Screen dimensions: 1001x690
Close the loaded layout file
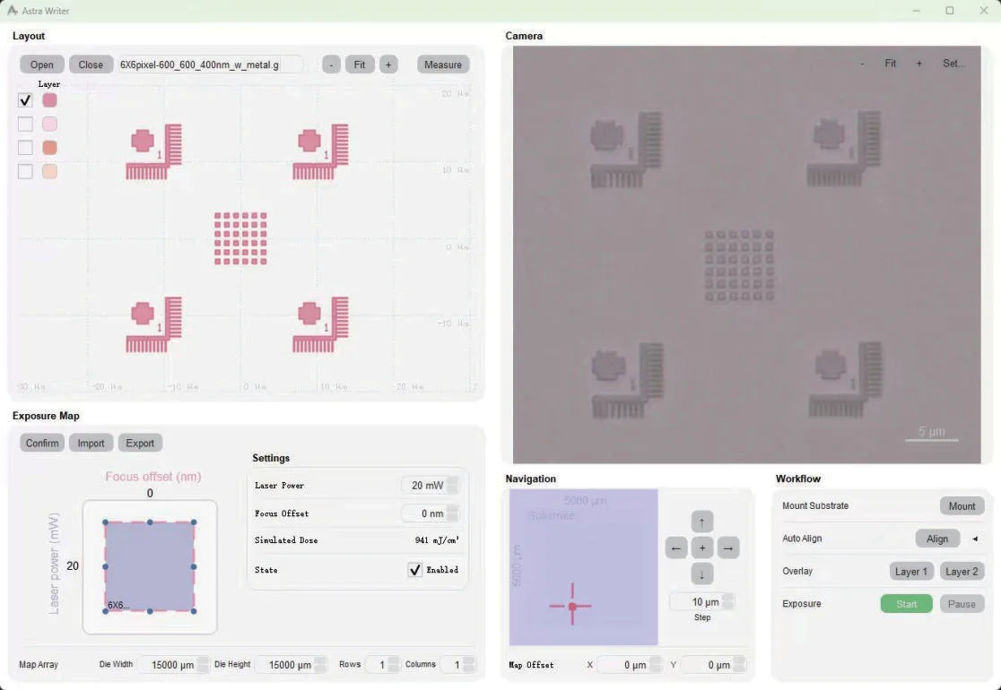[x=91, y=65]
